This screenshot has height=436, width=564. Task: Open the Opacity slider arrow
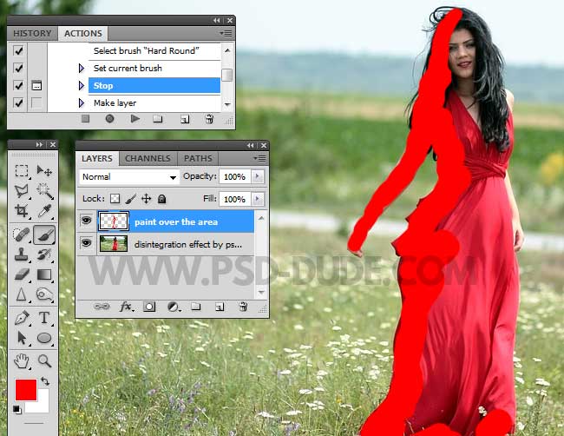pyautogui.click(x=258, y=176)
